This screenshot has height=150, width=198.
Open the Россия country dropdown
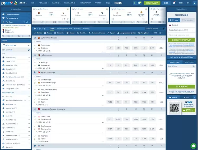coord(182,25)
